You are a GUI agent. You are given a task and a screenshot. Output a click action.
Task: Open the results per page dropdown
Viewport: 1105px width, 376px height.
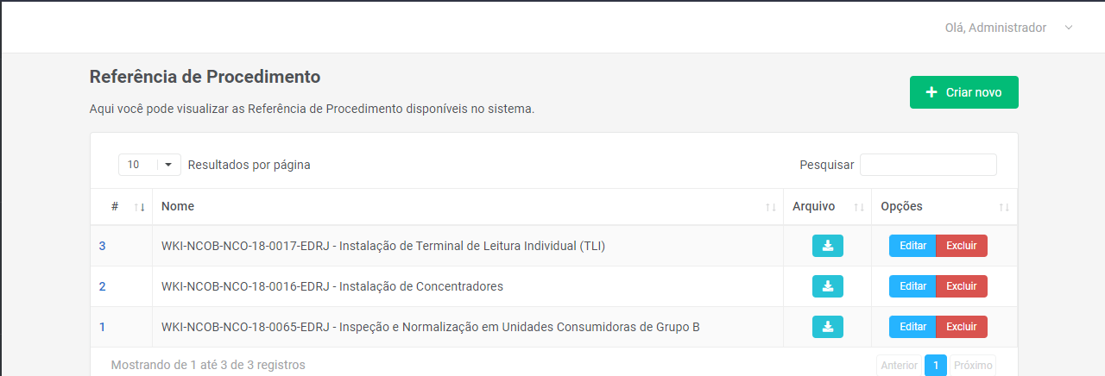point(149,165)
